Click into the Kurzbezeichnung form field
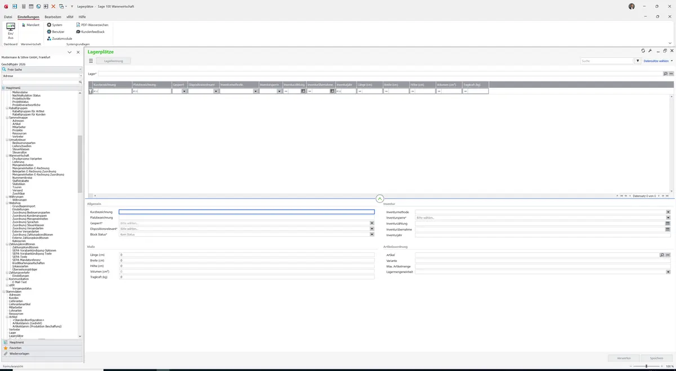Image resolution: width=676 pixels, height=371 pixels. (x=246, y=212)
